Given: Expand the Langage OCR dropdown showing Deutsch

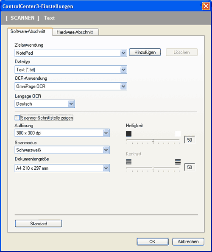Looking at the screenshot, I should [45, 104].
